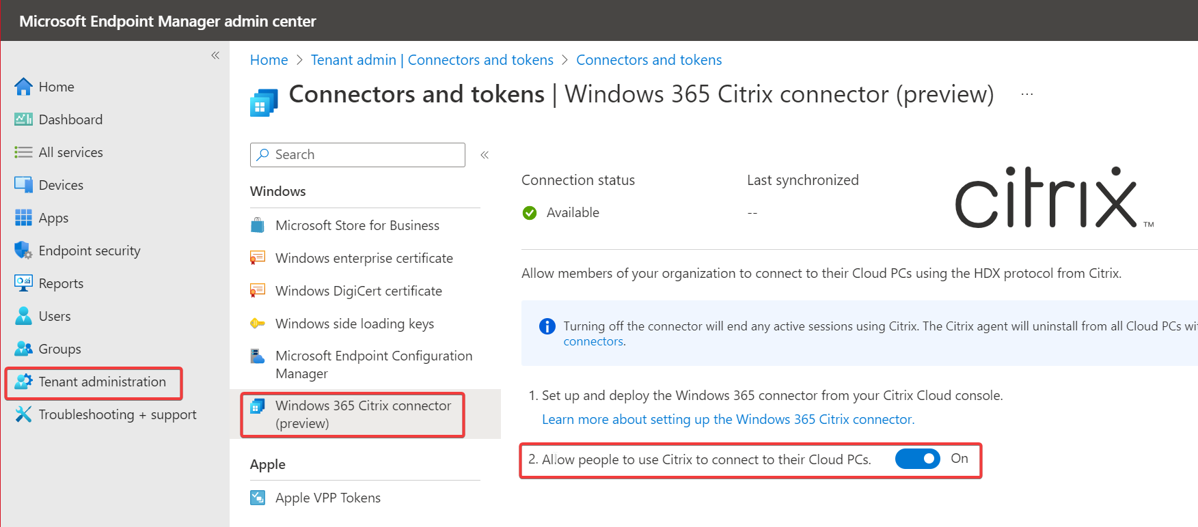Collapse the left navigation pane

coord(215,55)
